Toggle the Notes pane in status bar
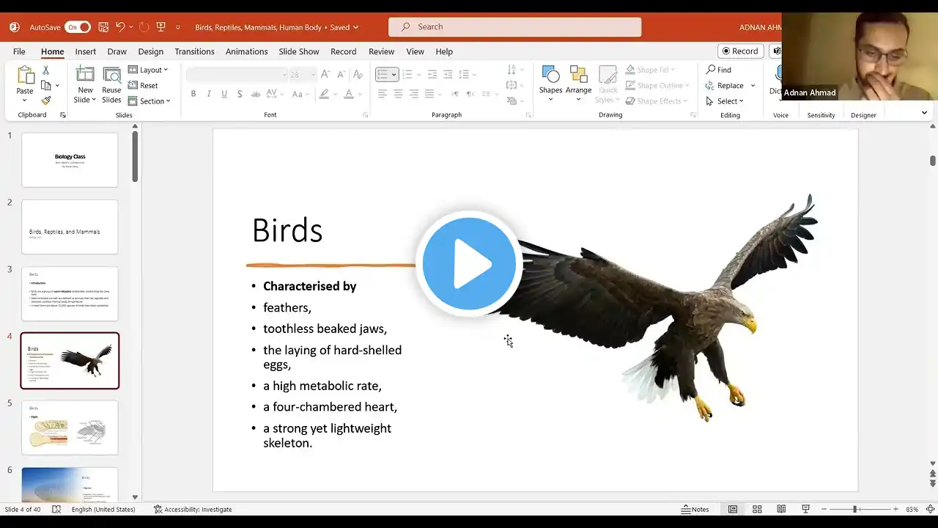Image resolution: width=938 pixels, height=528 pixels. click(x=695, y=509)
